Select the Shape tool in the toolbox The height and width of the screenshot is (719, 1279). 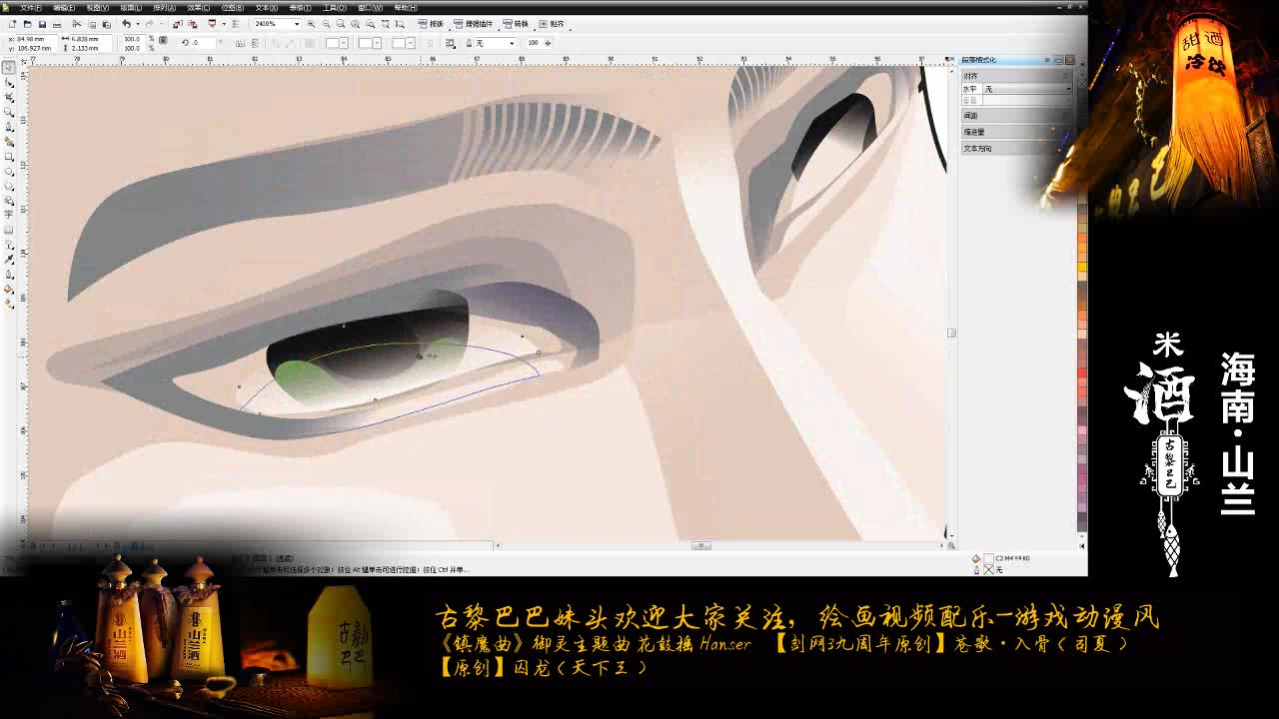coord(8,82)
